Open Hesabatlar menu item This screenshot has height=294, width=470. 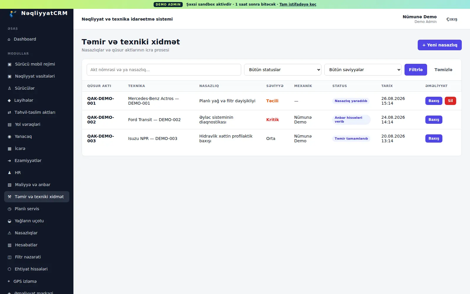(x=37, y=245)
